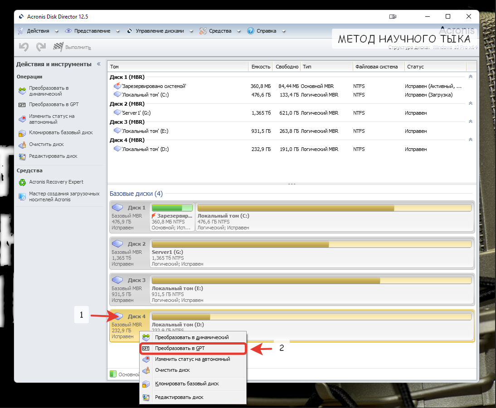Open the Управление дисками dropdown arrow
This screenshot has height=408, width=496.
[x=191, y=31]
